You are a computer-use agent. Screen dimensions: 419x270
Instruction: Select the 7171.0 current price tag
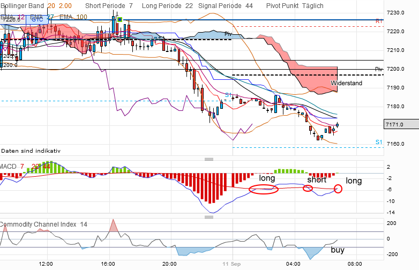pos(401,124)
